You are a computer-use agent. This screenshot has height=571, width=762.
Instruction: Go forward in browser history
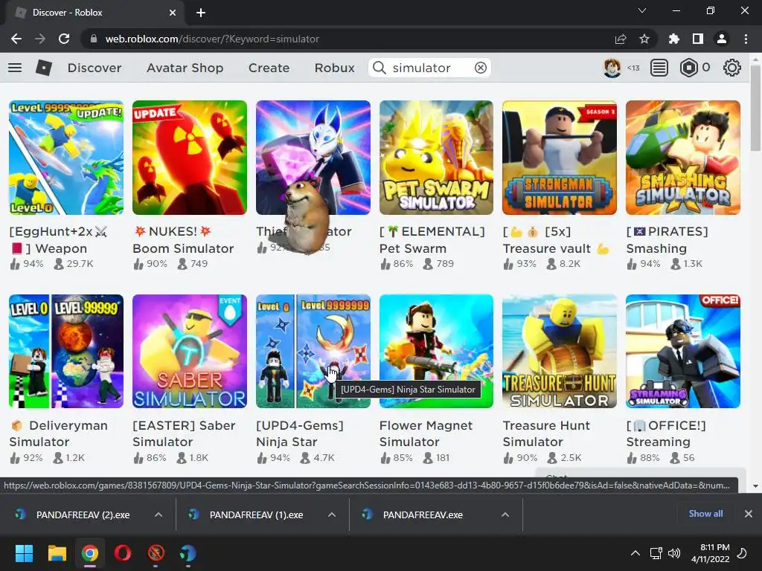click(x=40, y=39)
